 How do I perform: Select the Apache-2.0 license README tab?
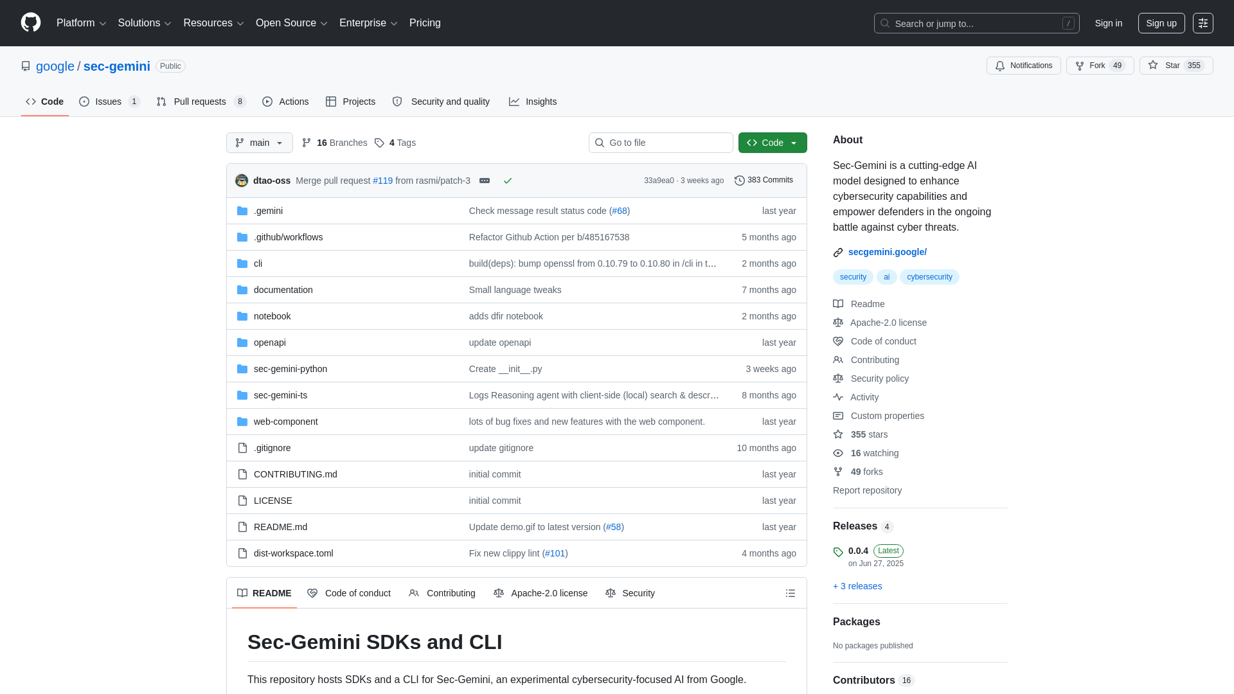[541, 593]
